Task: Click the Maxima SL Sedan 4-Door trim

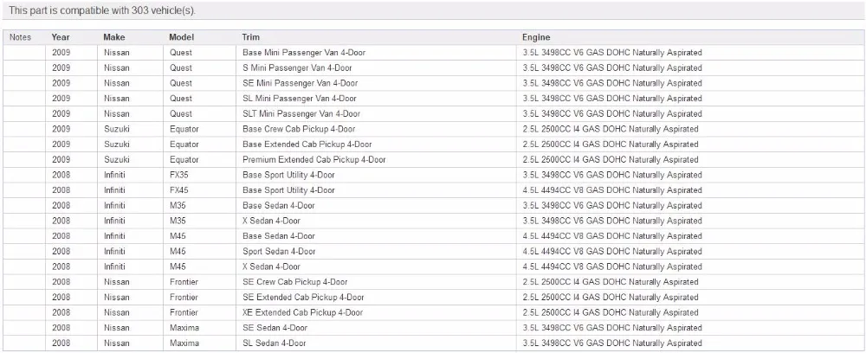Action: click(x=275, y=343)
